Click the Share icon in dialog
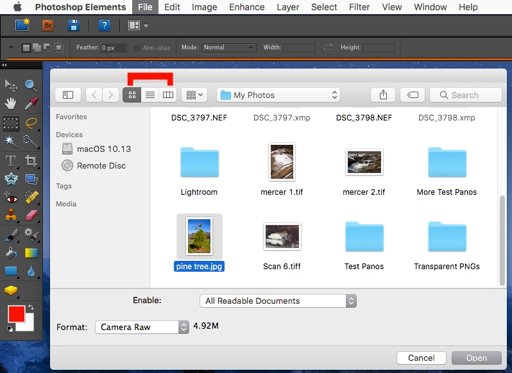 [383, 95]
